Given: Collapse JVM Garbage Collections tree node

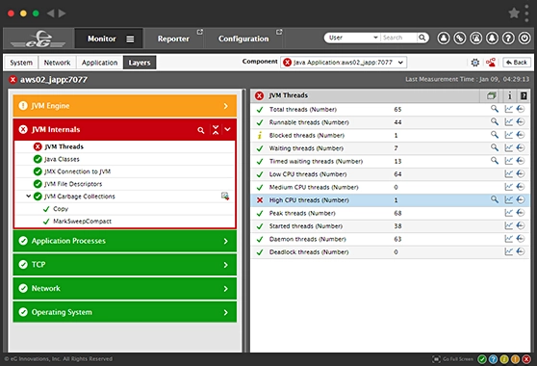Looking at the screenshot, I should click(x=29, y=196).
